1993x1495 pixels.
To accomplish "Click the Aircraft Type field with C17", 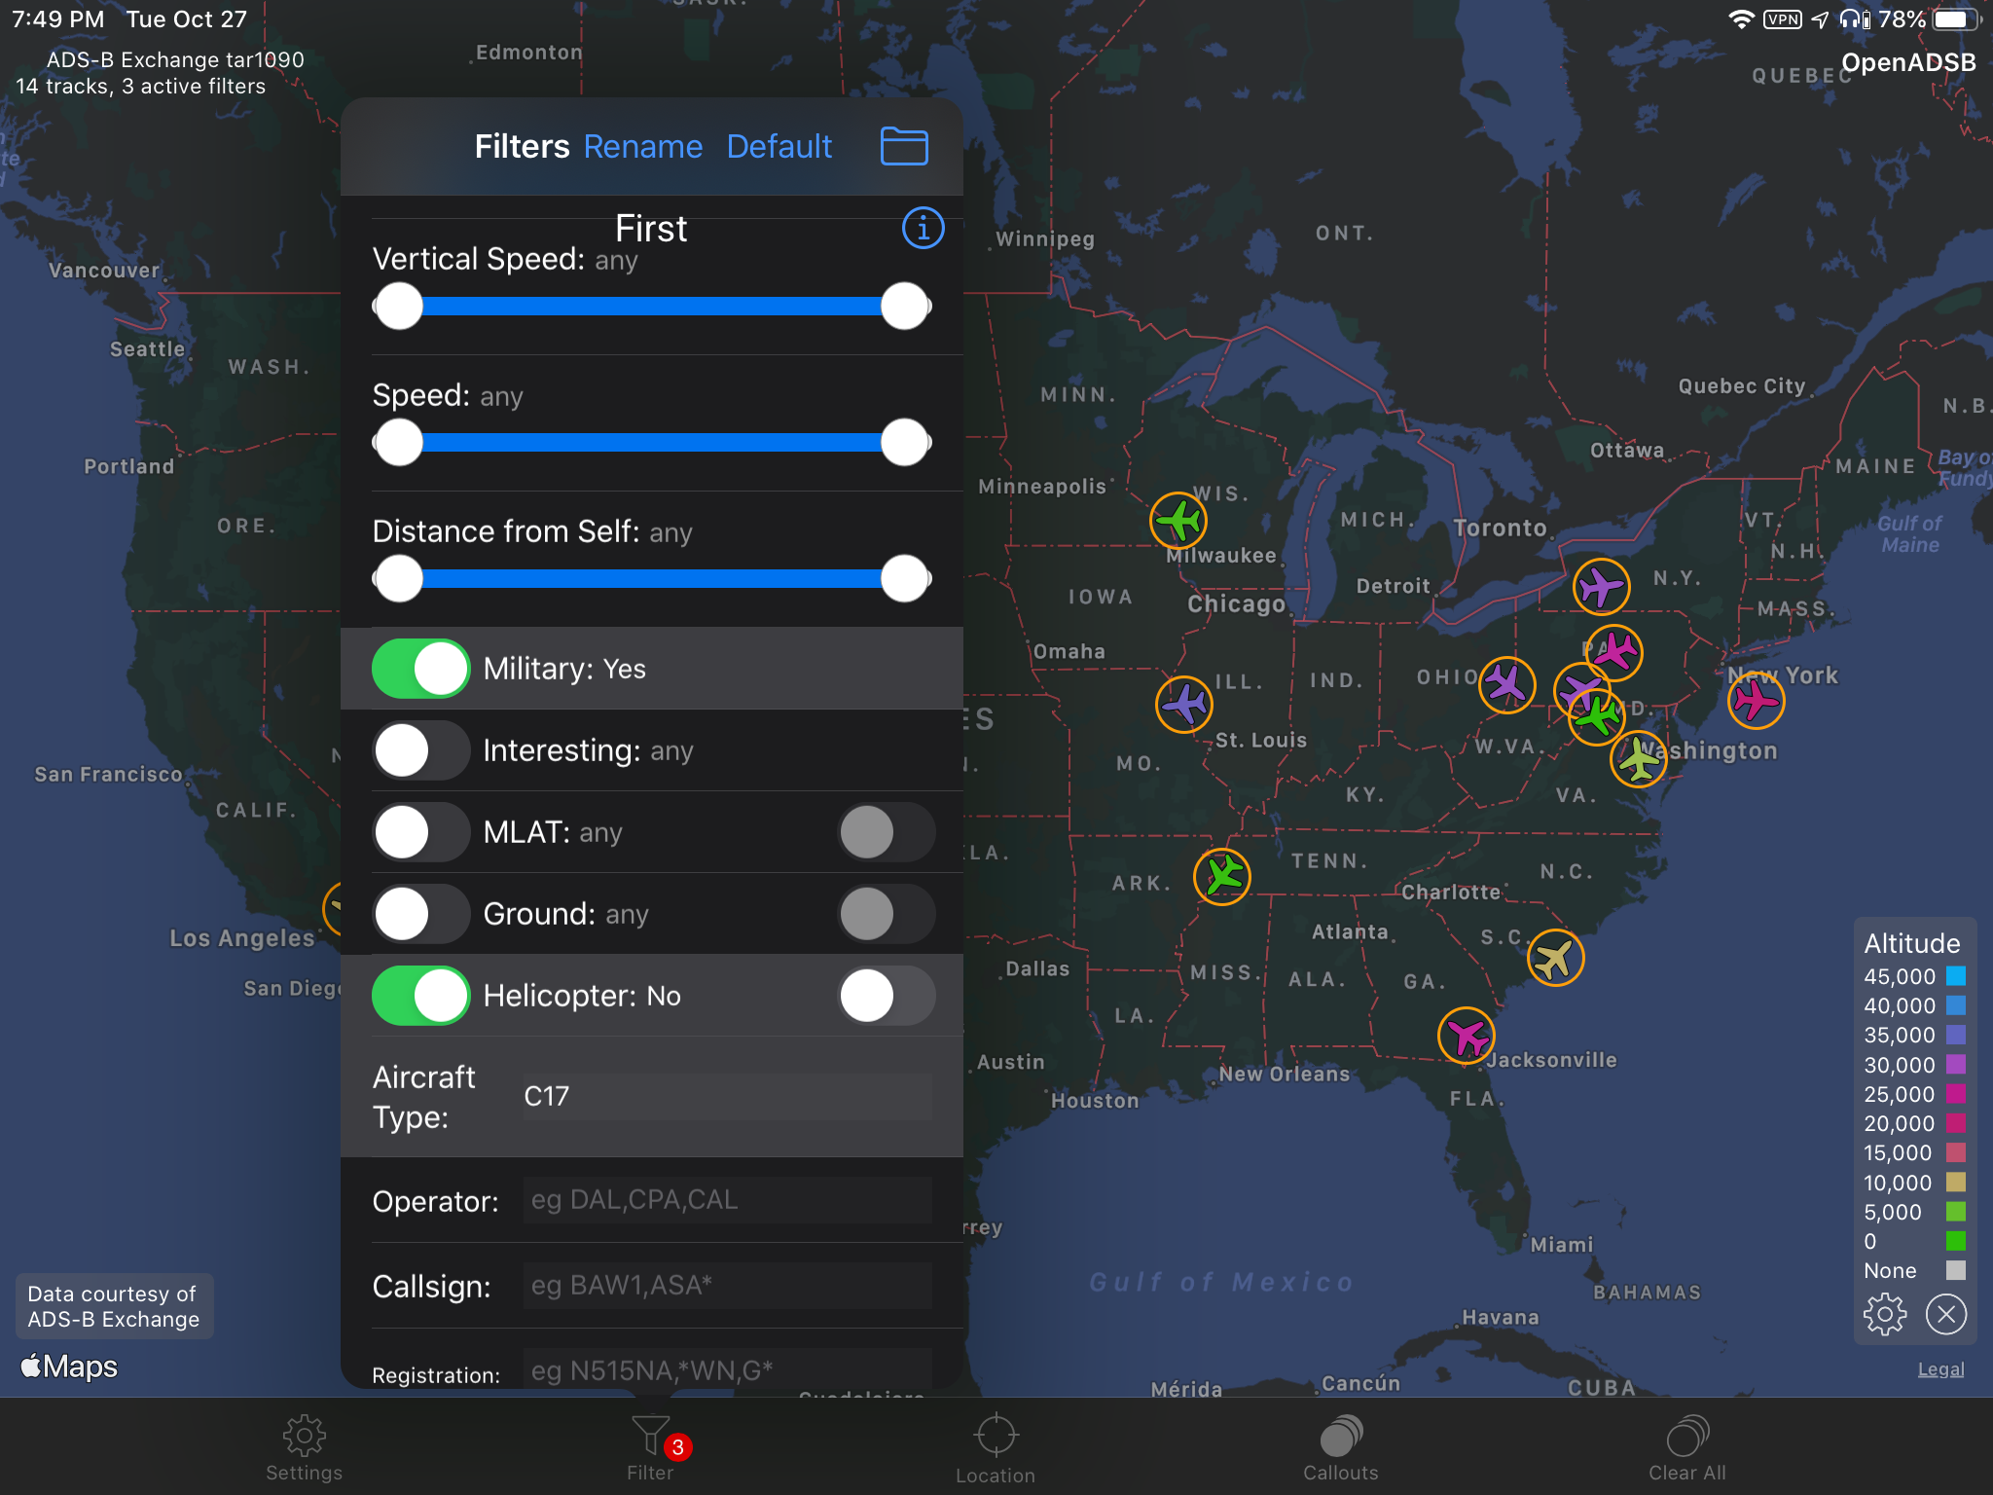I will pyautogui.click(x=727, y=1097).
